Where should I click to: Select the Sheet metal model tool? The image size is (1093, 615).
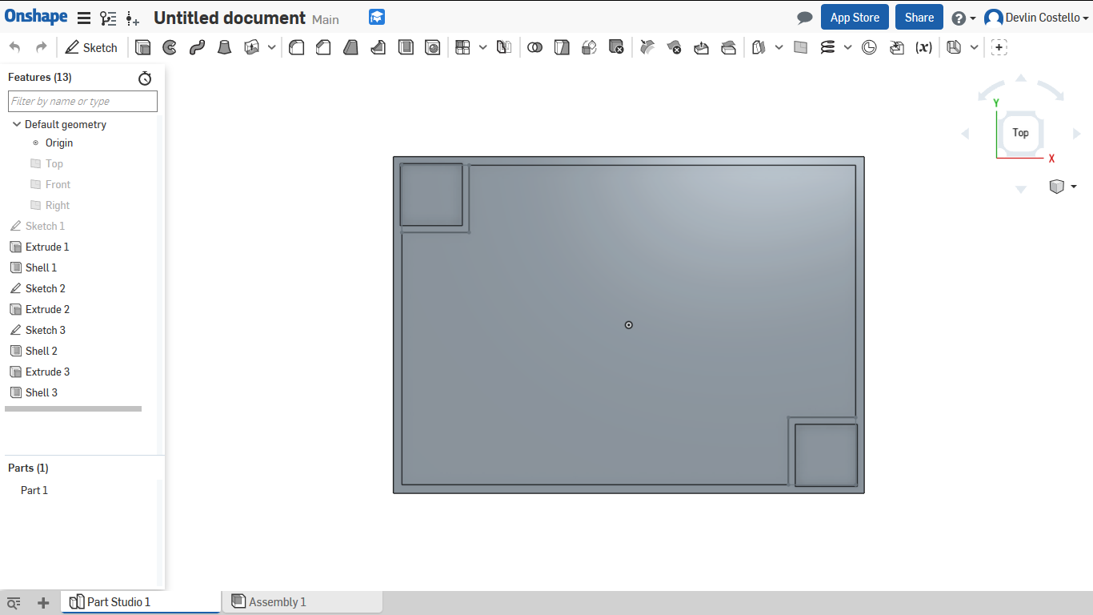point(954,47)
